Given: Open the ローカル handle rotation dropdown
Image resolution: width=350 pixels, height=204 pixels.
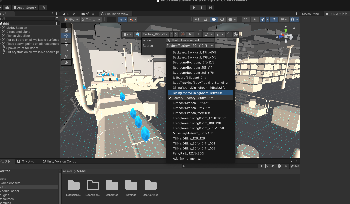Looking at the screenshot, I should tap(91, 19).
